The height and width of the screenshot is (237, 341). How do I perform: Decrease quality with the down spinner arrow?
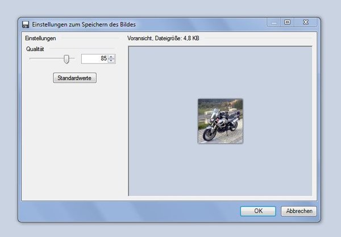pos(111,61)
